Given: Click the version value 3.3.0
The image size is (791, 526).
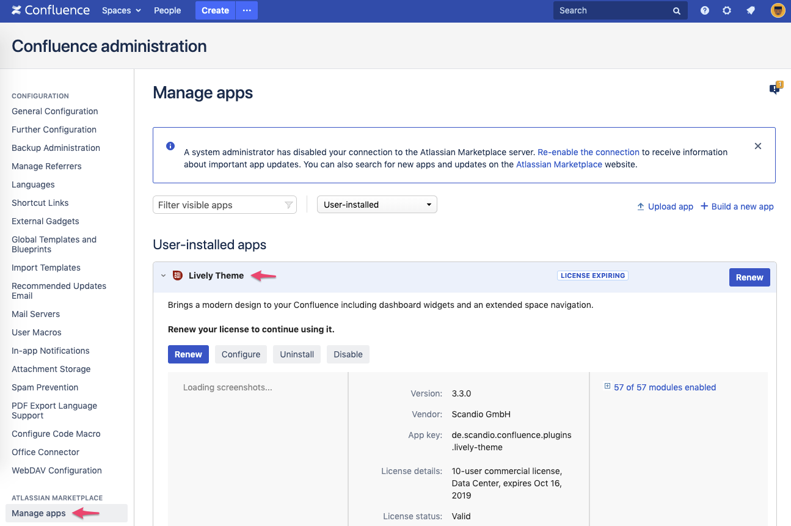Looking at the screenshot, I should pos(461,393).
